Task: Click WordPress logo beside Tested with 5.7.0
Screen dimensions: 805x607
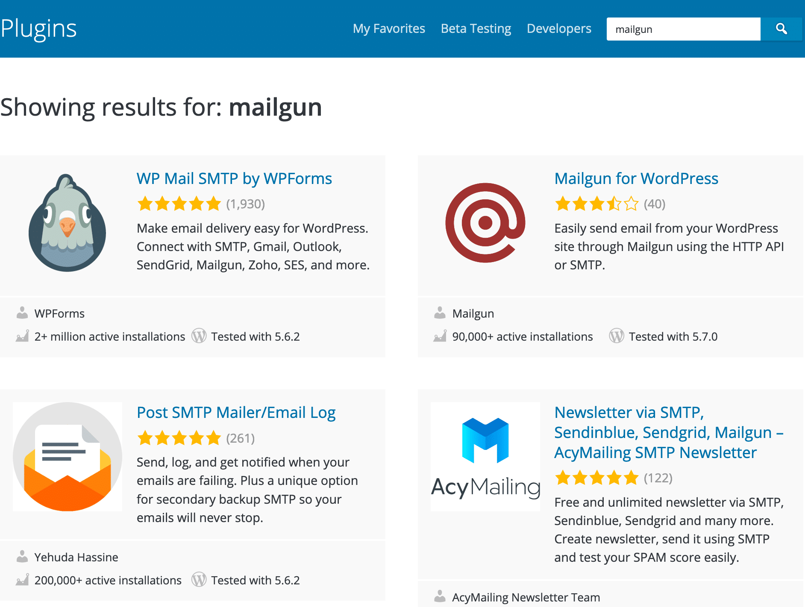Action: click(617, 336)
